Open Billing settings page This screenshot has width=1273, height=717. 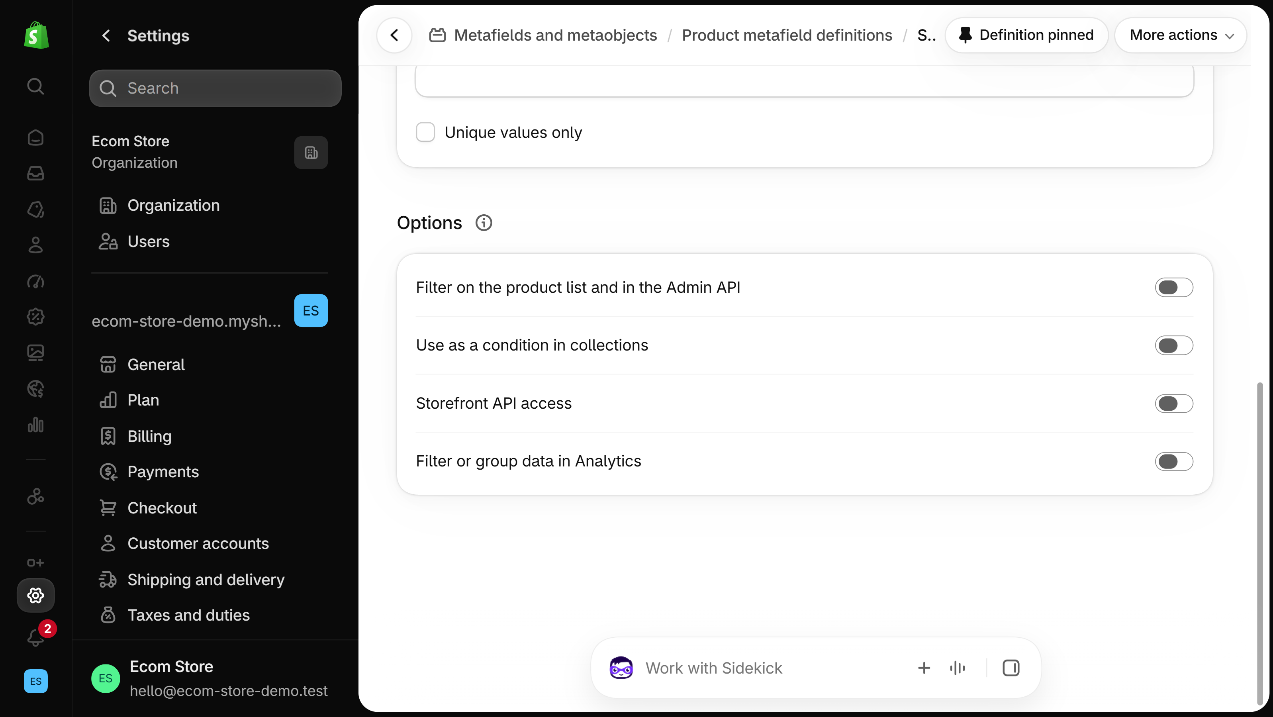tap(149, 436)
